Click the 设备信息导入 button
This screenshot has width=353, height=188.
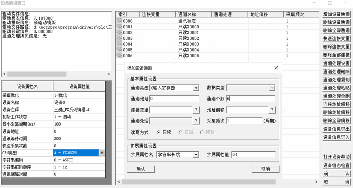pos(336,137)
